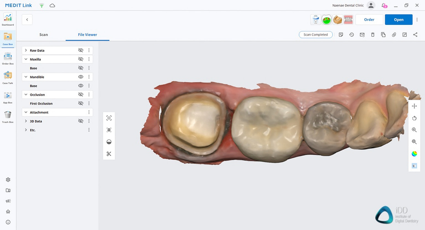Open the attachment paperclip icon
This screenshot has height=230, width=425.
(x=394, y=35)
